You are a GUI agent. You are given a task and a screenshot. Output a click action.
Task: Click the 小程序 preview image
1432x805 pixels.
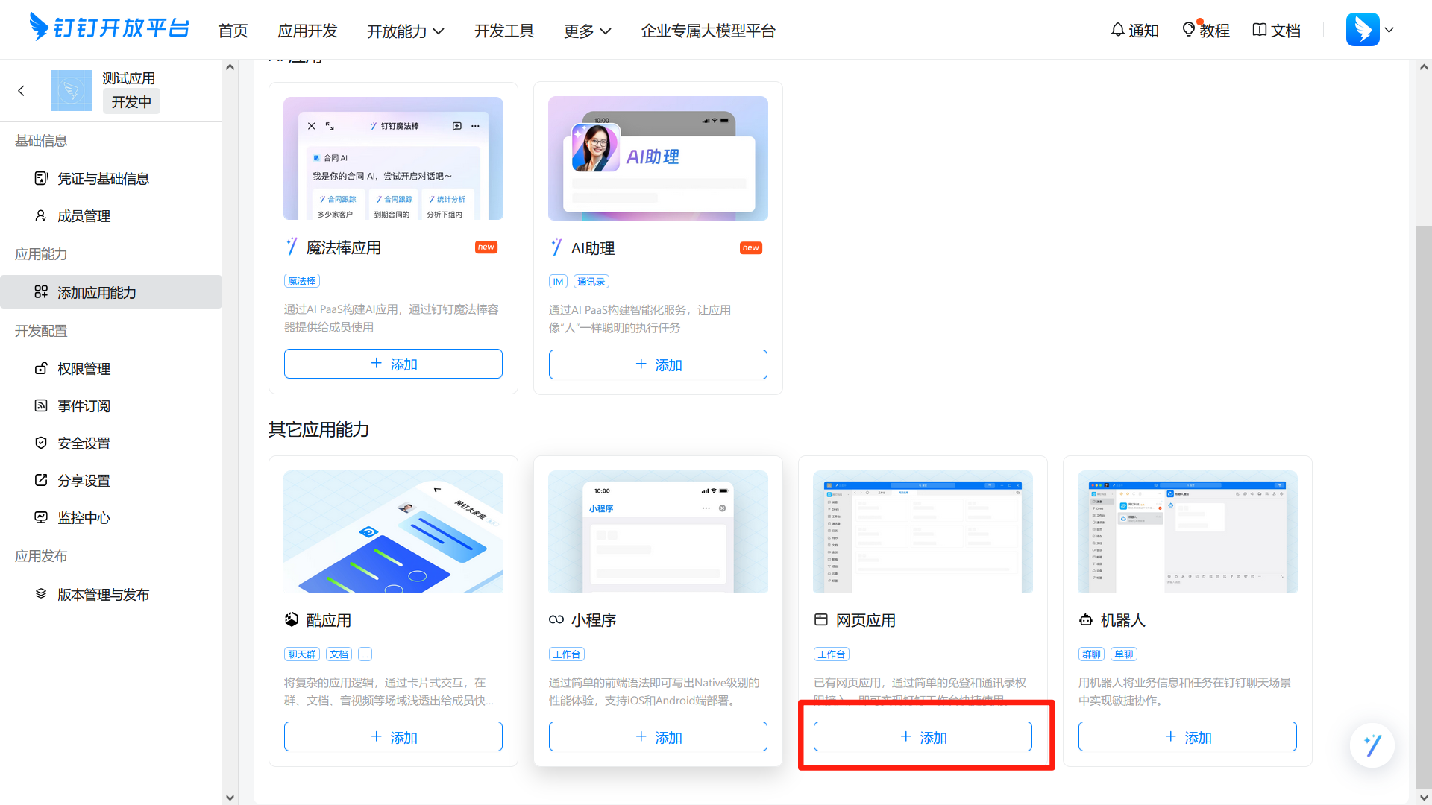658,531
